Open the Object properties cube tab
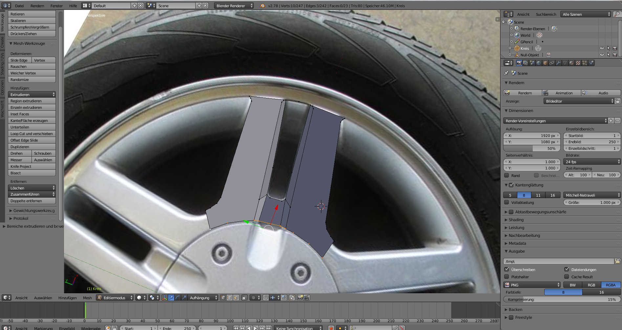 [545, 63]
